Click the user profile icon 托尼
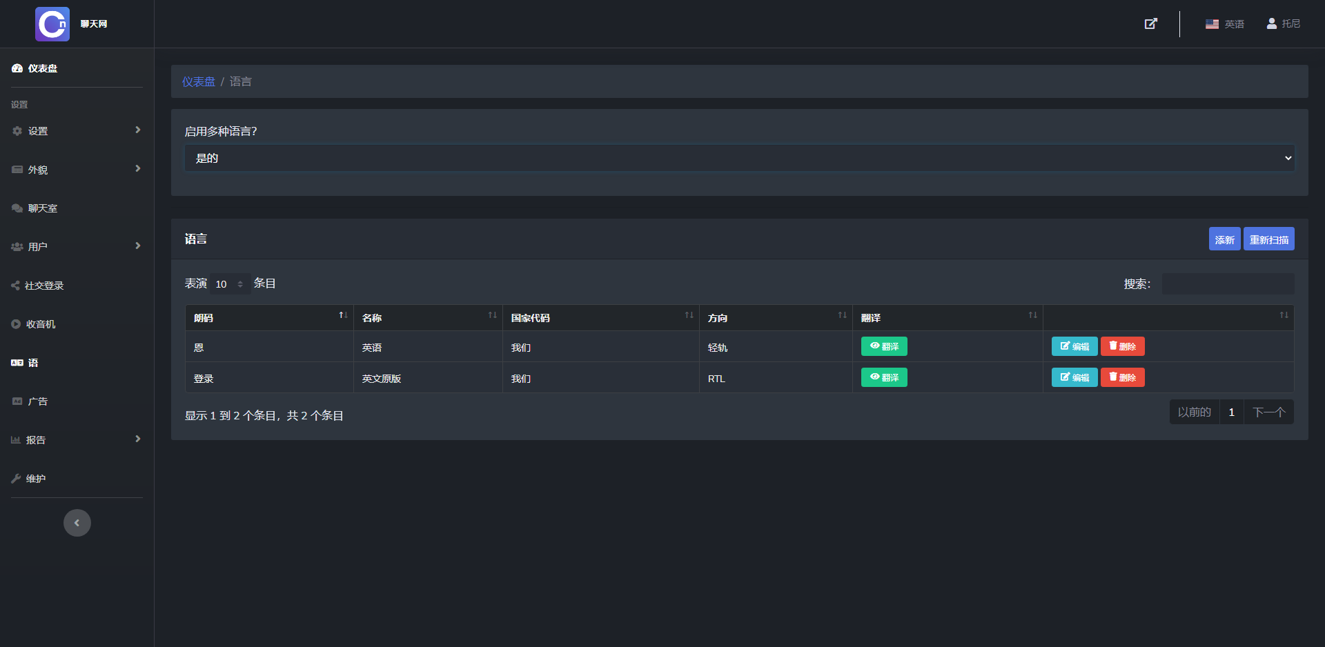This screenshot has height=647, width=1325. coord(1283,24)
